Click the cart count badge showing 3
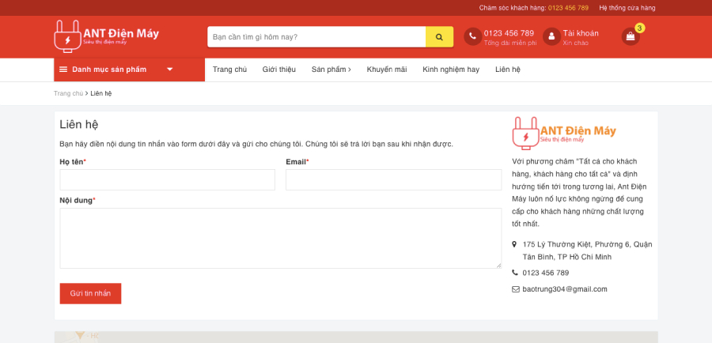 [640, 28]
